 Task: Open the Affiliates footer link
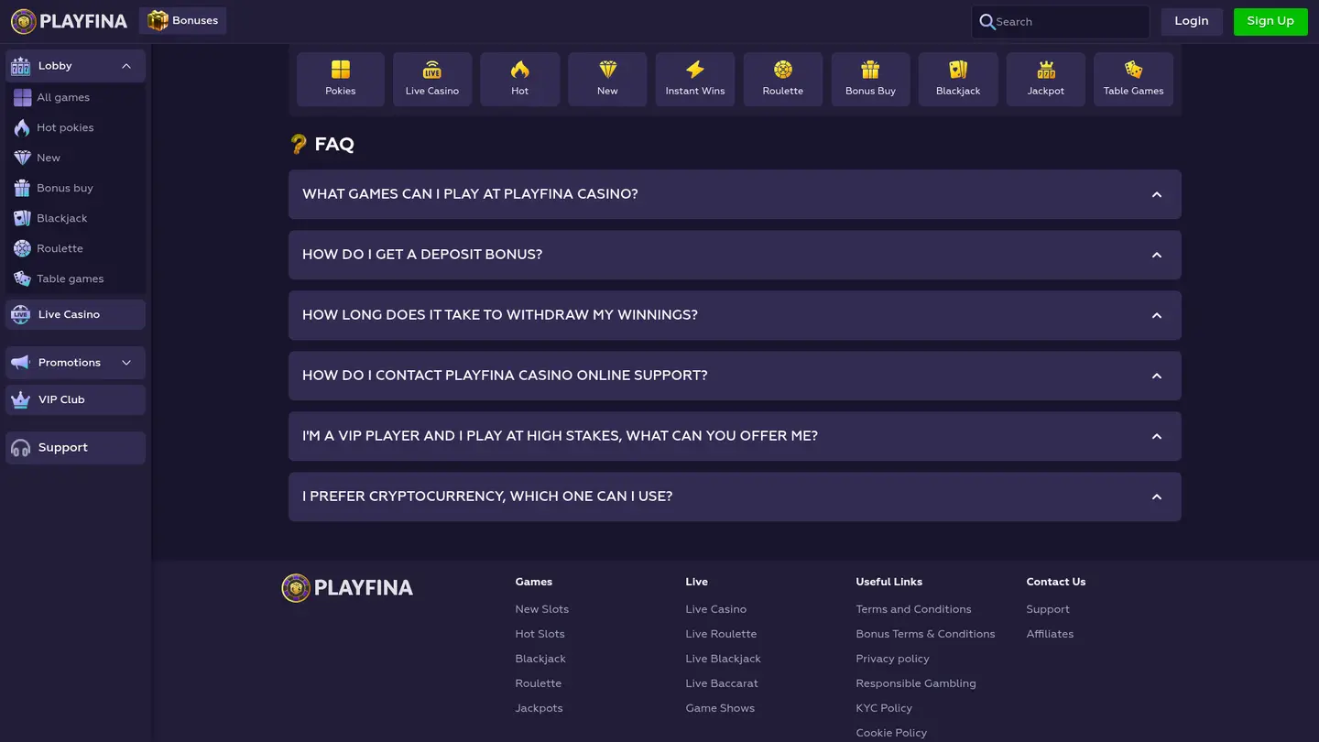[x=1050, y=634]
